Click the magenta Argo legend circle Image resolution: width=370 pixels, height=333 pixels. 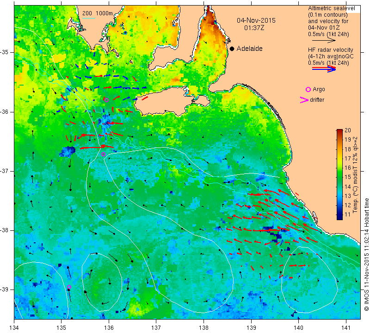click(308, 89)
